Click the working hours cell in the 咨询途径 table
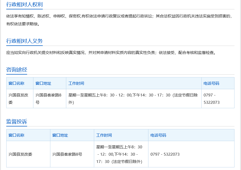Screen dimensions: 241x170 (133, 99)
